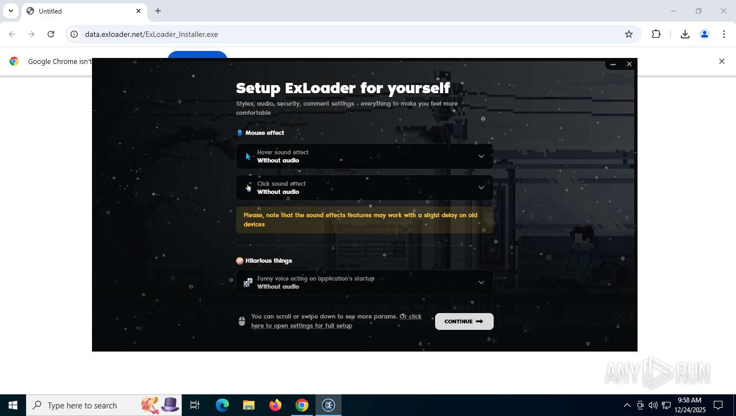
Task: Open volume control in system tray
Action: click(x=653, y=405)
